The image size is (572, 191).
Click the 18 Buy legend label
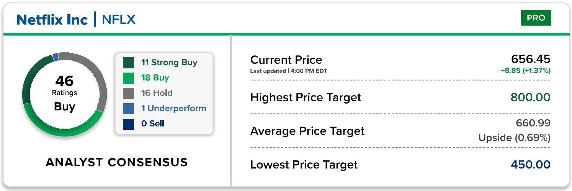pyautogui.click(x=155, y=78)
